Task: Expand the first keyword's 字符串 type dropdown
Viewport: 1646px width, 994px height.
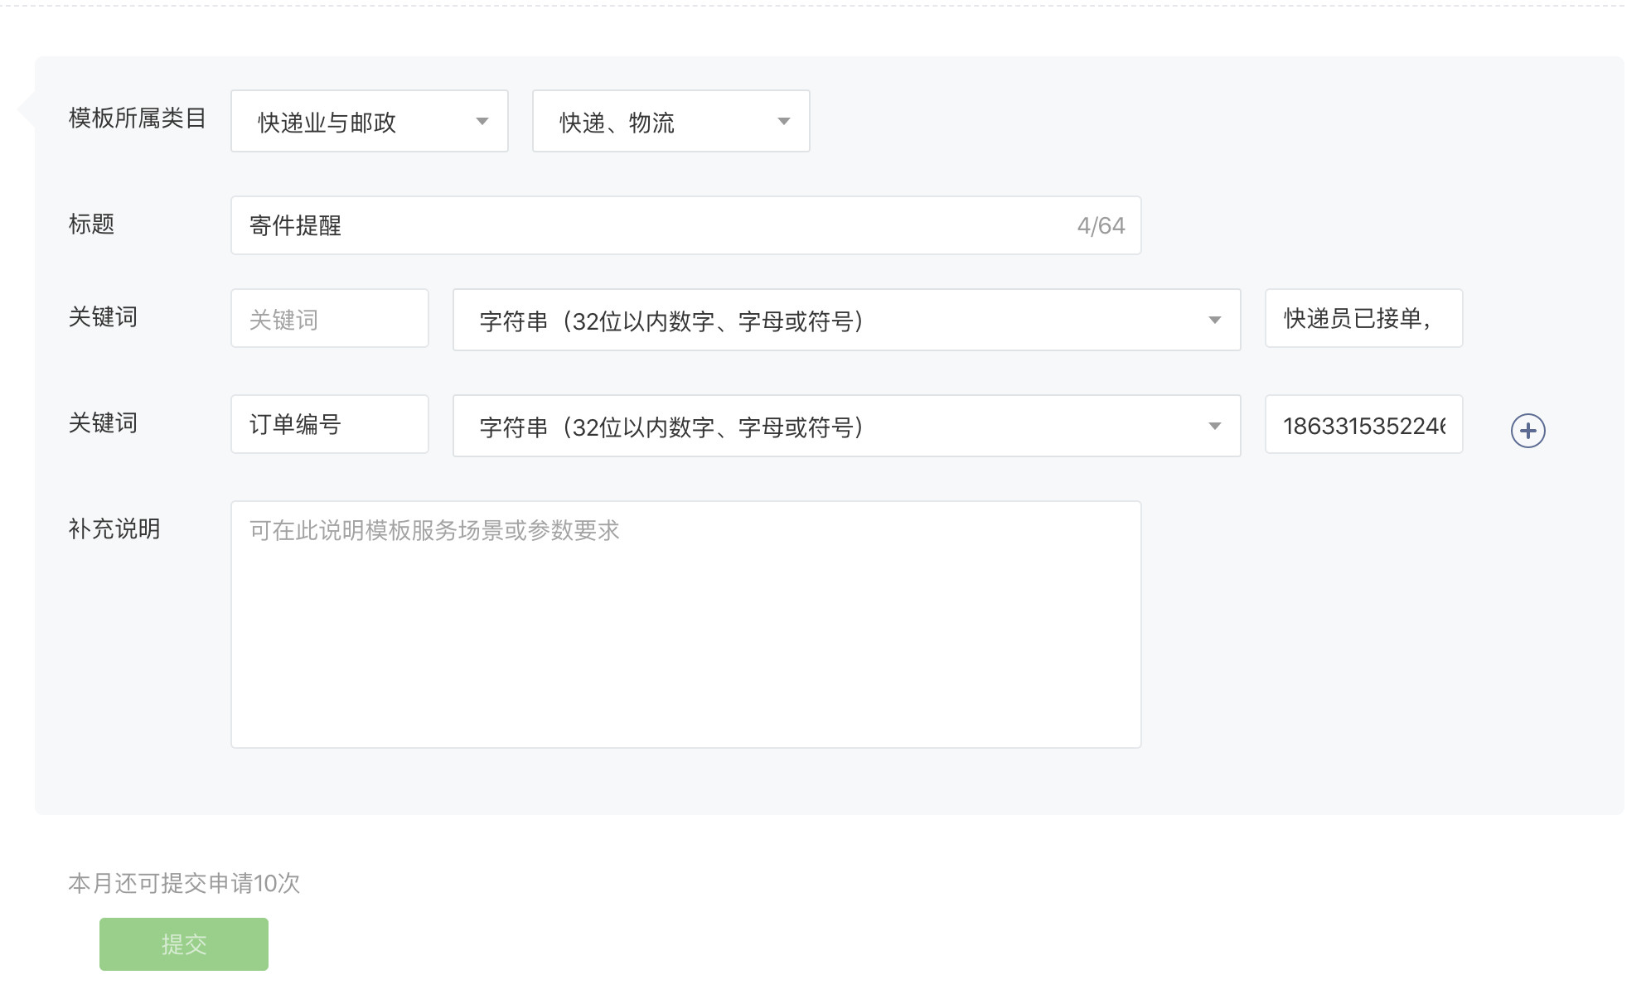Action: [x=845, y=321]
